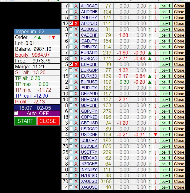
Task: Click the green up arrow for USDSEK
Action: click(150, 146)
